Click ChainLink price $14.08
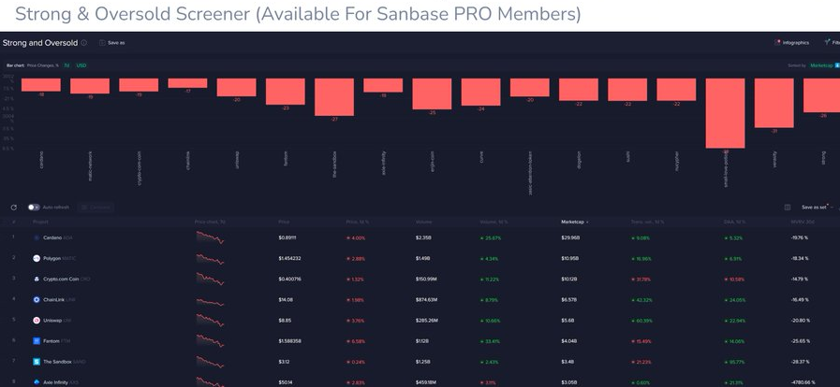Image resolution: width=840 pixels, height=387 pixels. point(285,300)
